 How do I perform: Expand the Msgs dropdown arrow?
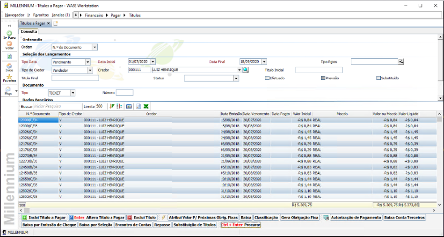[x=16, y=91]
